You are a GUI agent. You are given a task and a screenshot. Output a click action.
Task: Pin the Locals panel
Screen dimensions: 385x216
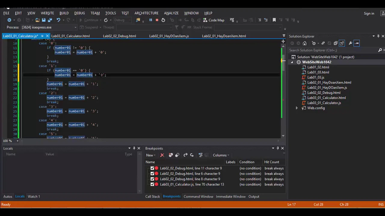pos(134,148)
